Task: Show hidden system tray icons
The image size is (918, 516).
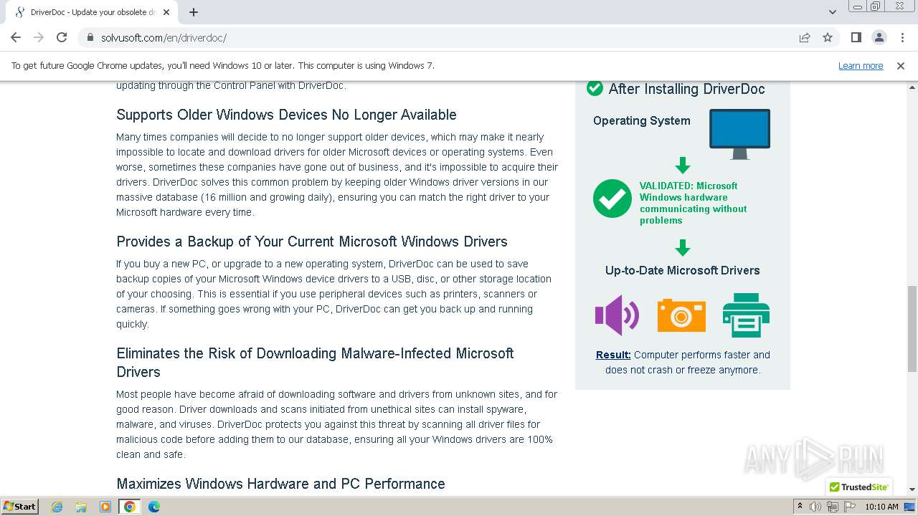Action: 800,507
